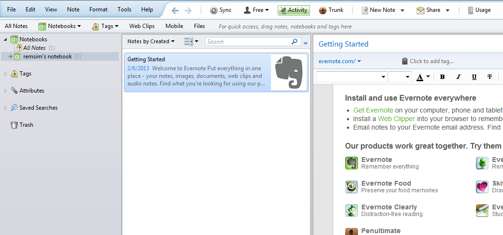Click the Attributes ruler icon

14,91
